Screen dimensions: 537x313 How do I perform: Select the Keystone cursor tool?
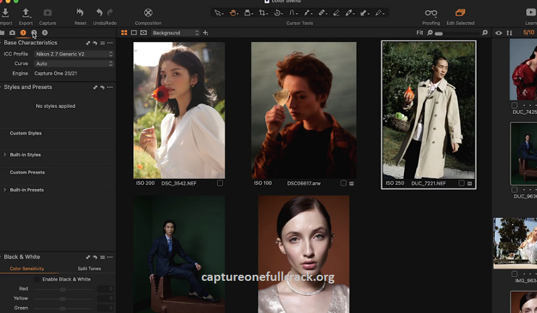pyautogui.click(x=292, y=13)
